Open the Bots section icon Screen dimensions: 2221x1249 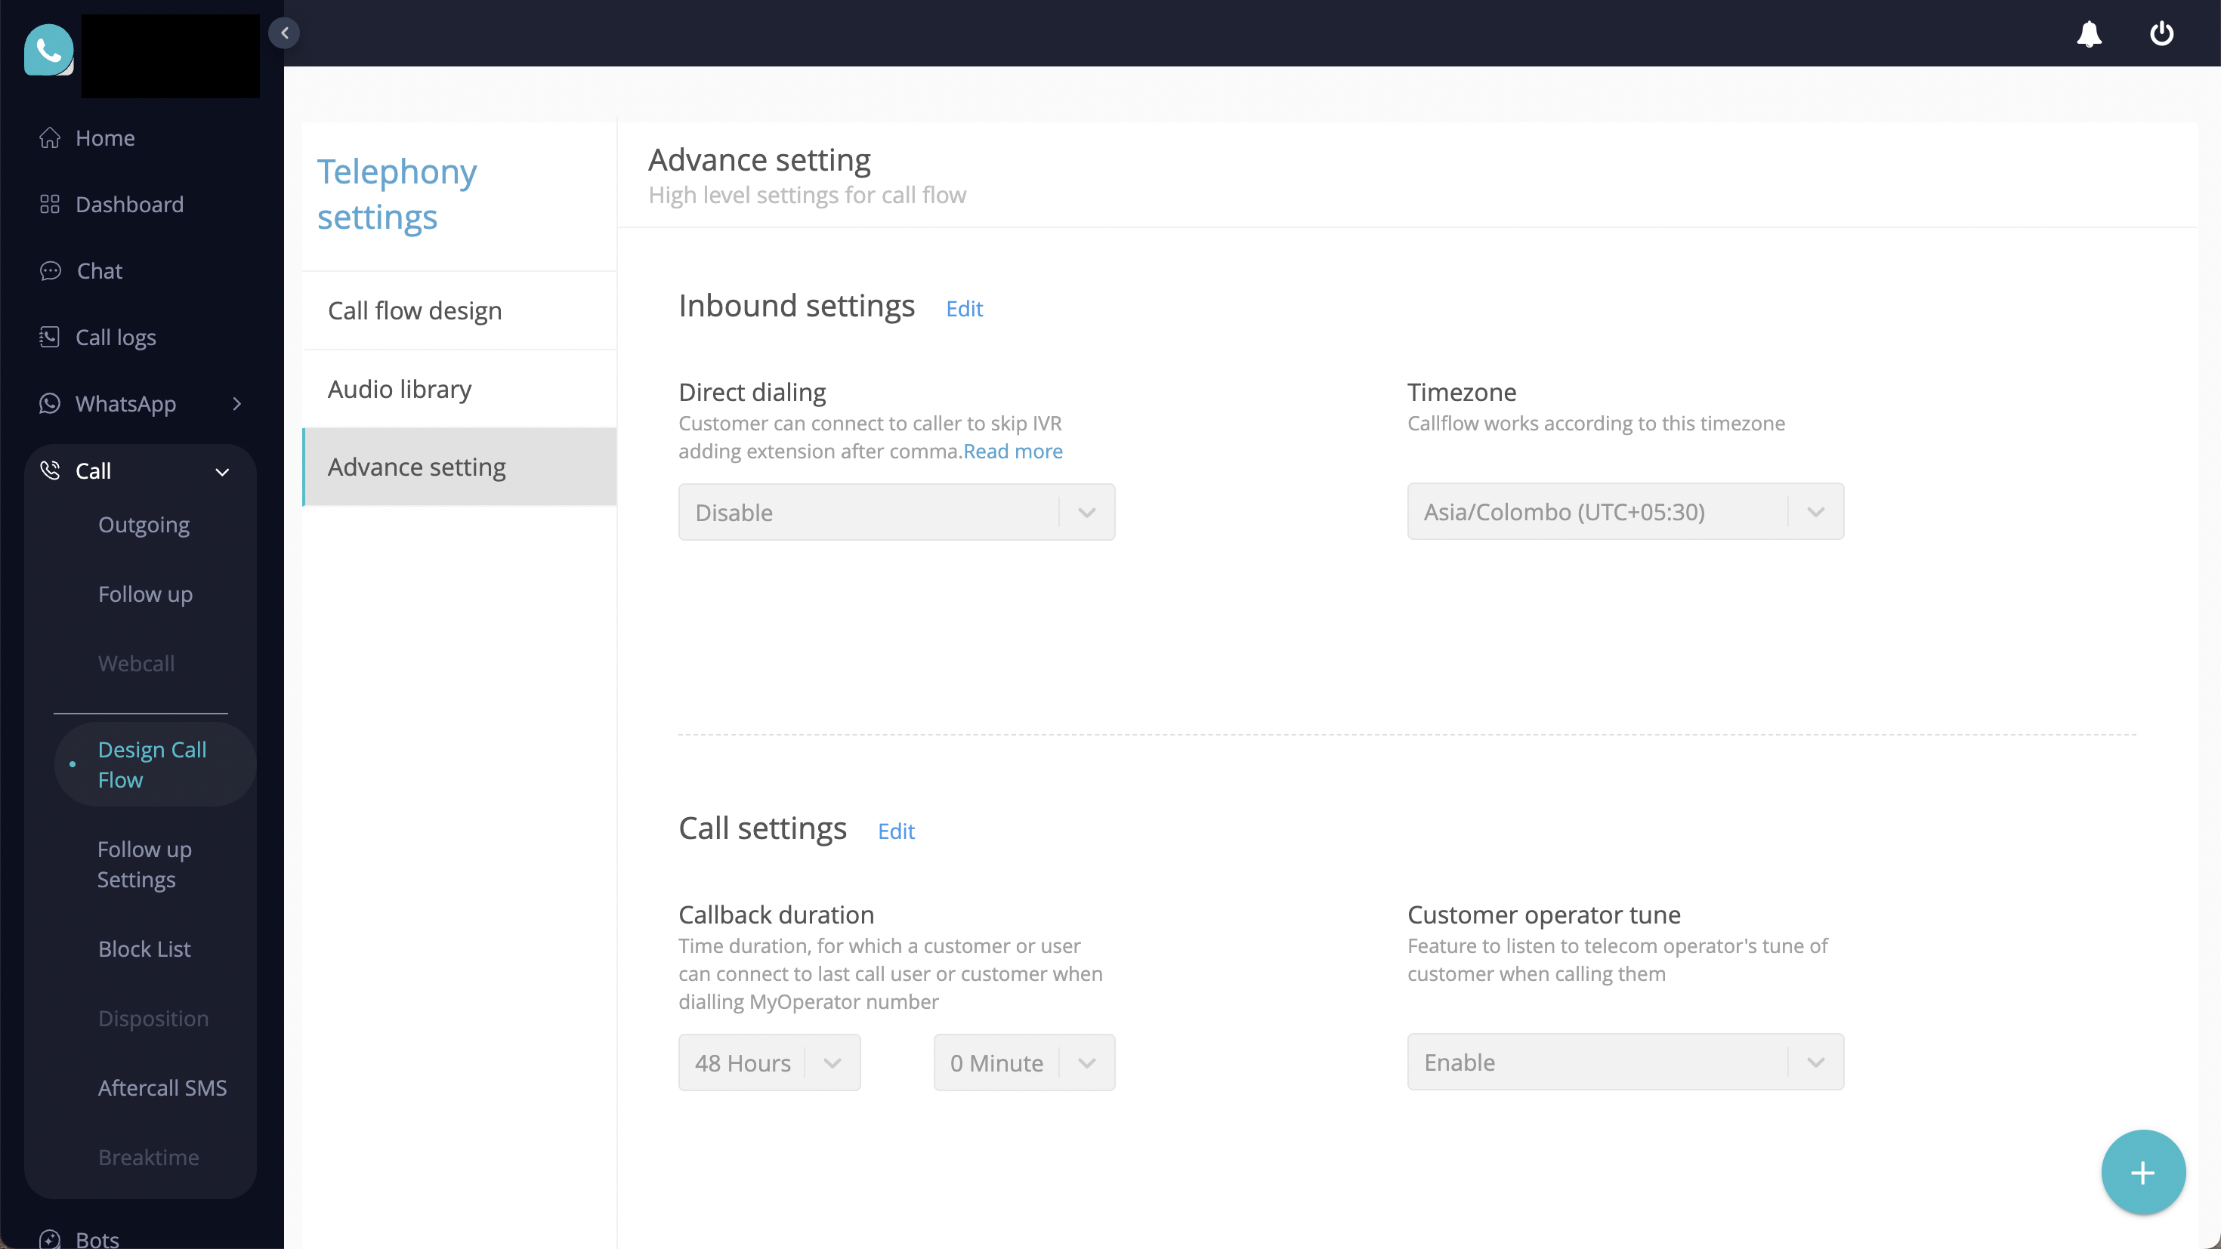pyautogui.click(x=50, y=1238)
